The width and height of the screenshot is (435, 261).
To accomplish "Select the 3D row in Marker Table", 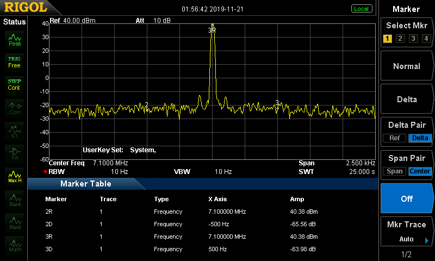I will [x=182, y=250].
